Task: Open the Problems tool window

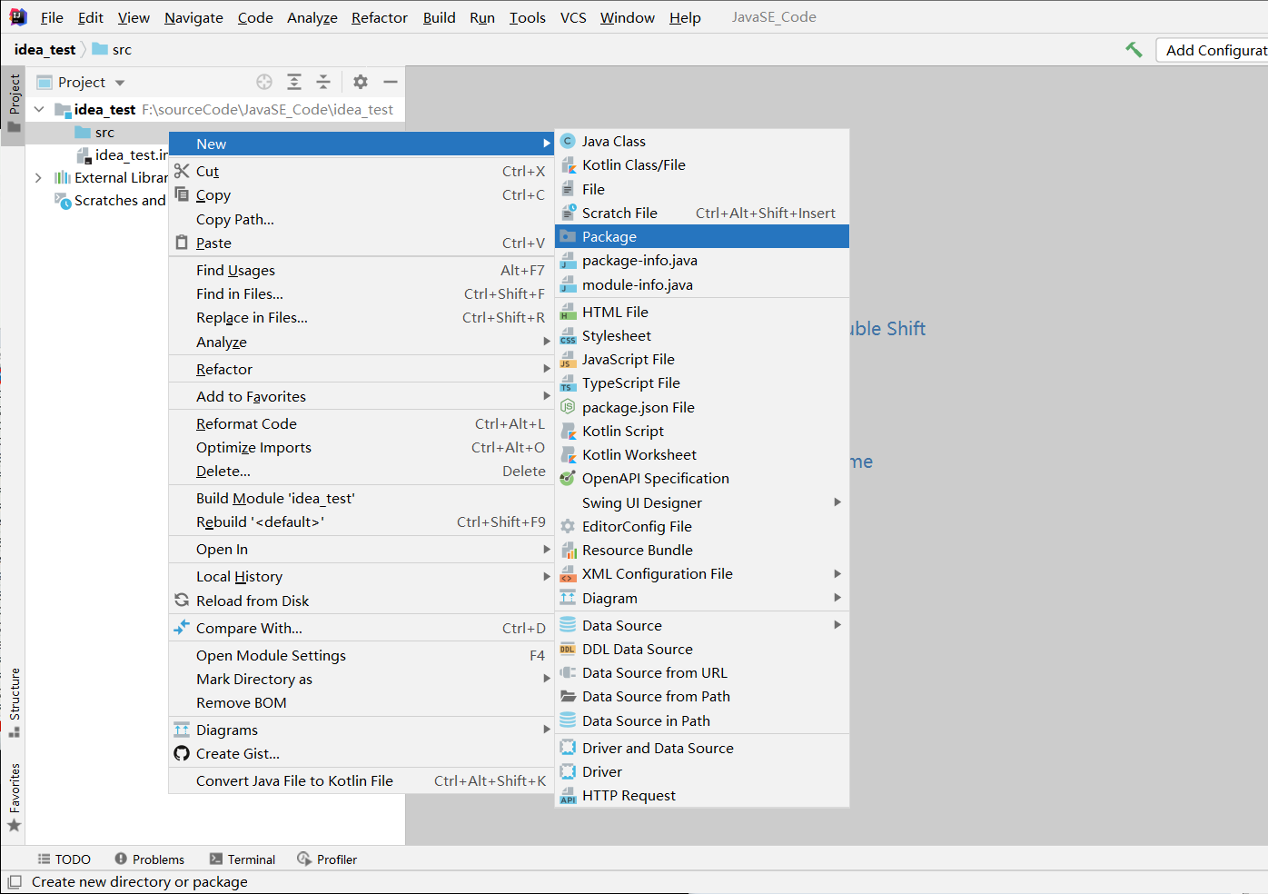Action: (x=149, y=859)
